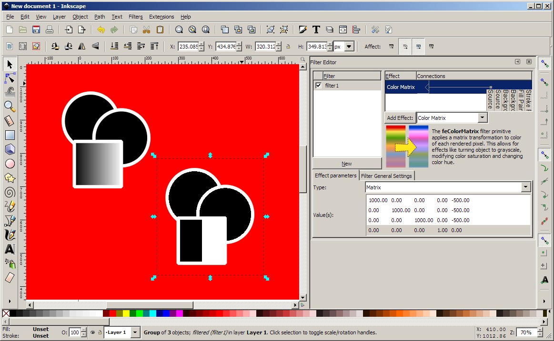Pick the yellow swatch in the palette
This screenshot has height=341, width=554.
point(126,313)
